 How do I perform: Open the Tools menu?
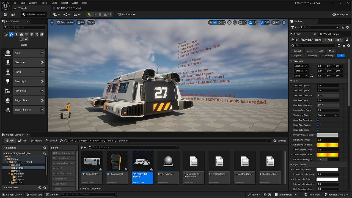coord(45,3)
